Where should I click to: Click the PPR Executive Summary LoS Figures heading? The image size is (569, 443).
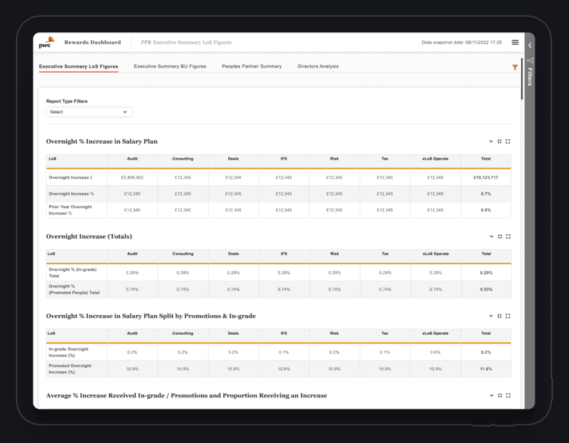187,42
